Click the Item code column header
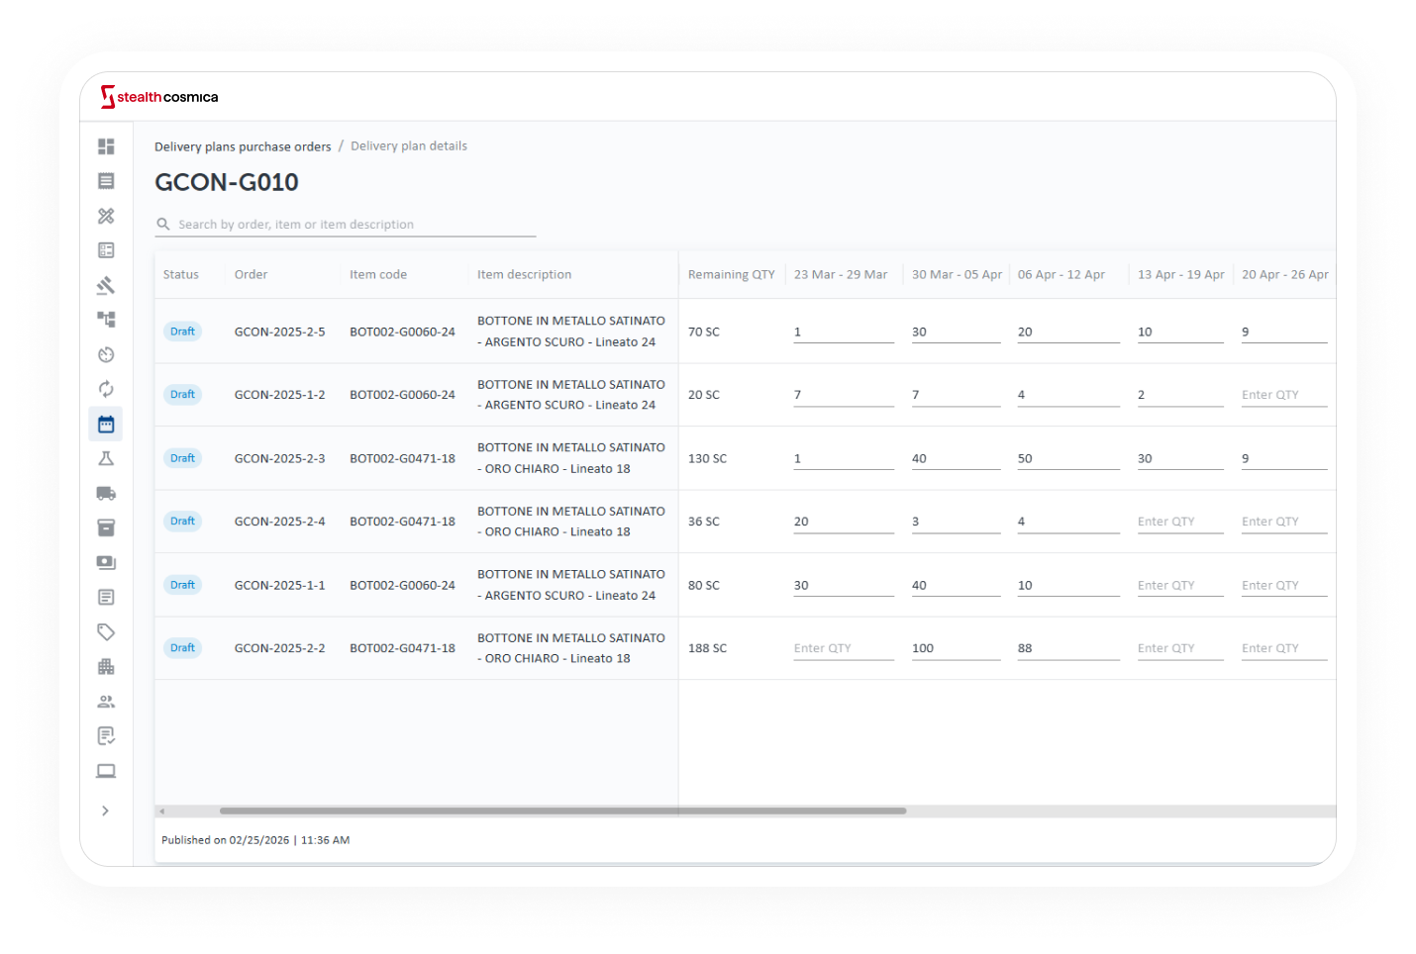Viewport: 1416px width, 954px height. 378,275
